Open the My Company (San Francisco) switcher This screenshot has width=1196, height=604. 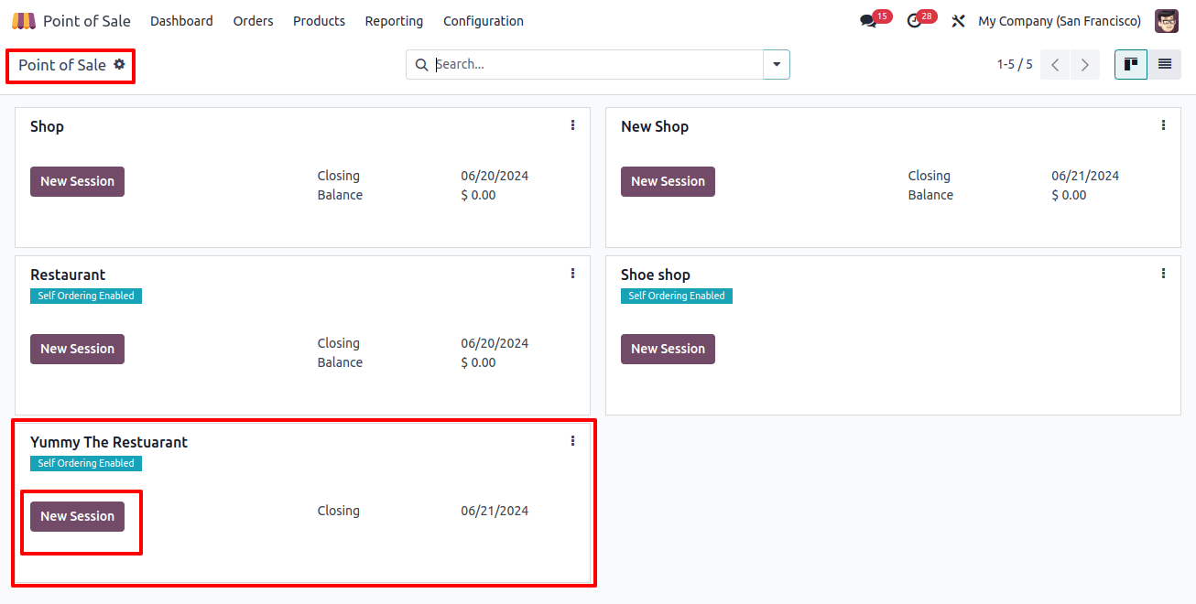[1060, 21]
